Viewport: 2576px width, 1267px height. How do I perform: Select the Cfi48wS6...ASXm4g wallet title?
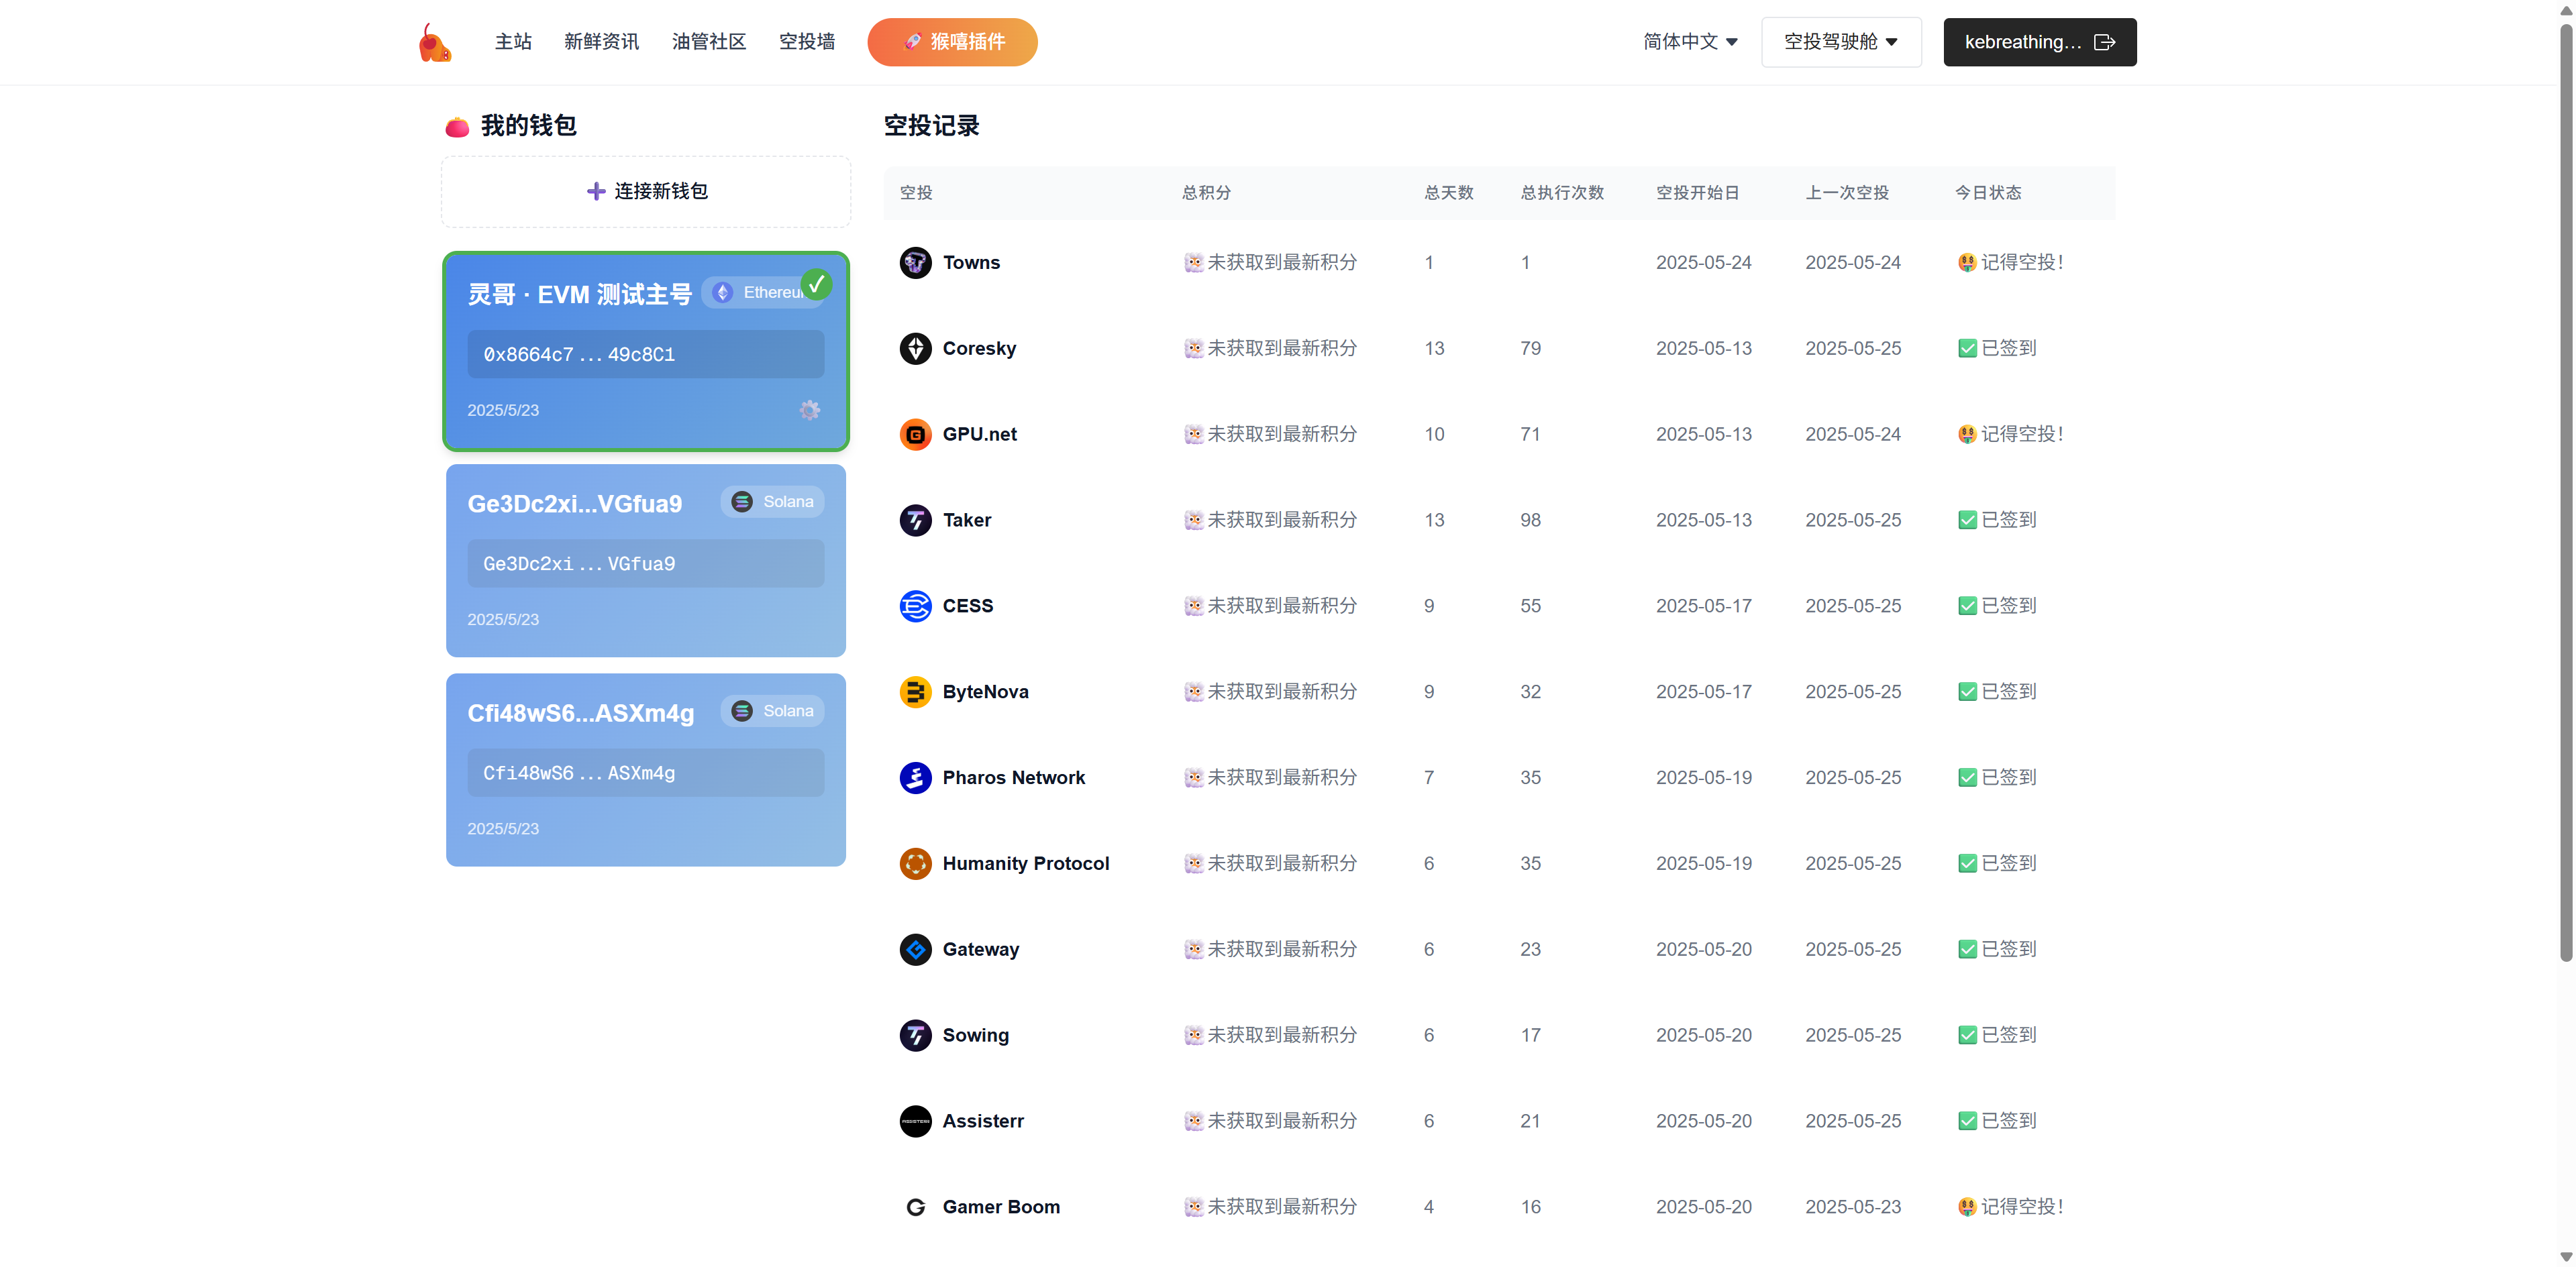click(x=581, y=712)
